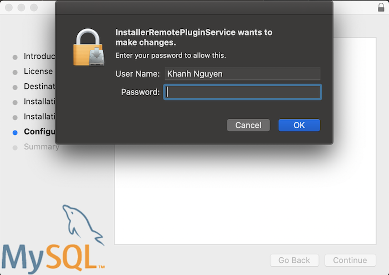Click the Continue button

350,260
